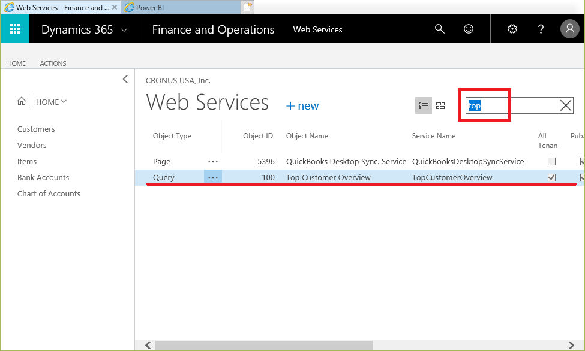
Task: Click the + new button
Action: pos(302,106)
